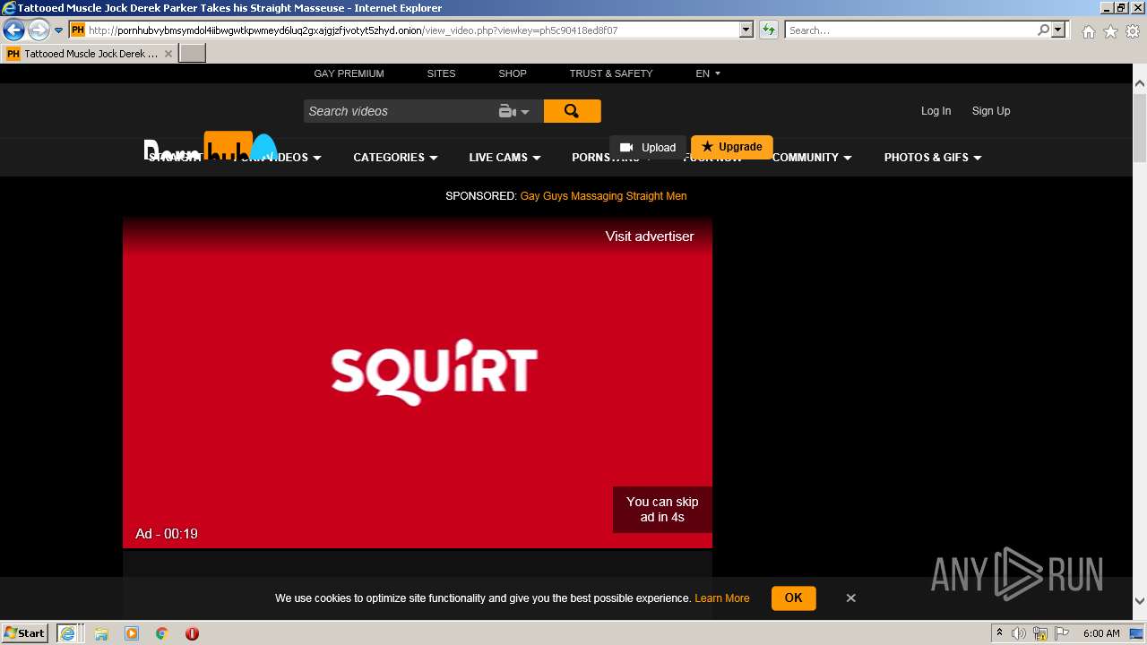Click the magnifier icon in IE search box
Screen dimensions: 1147x645
point(1043,30)
